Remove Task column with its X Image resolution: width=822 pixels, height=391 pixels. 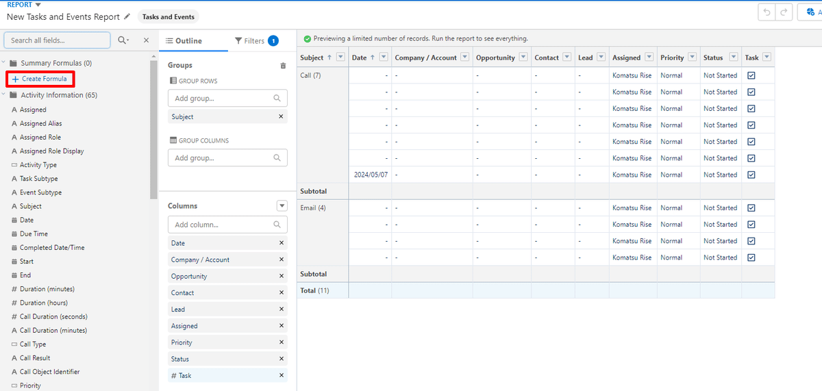point(281,375)
